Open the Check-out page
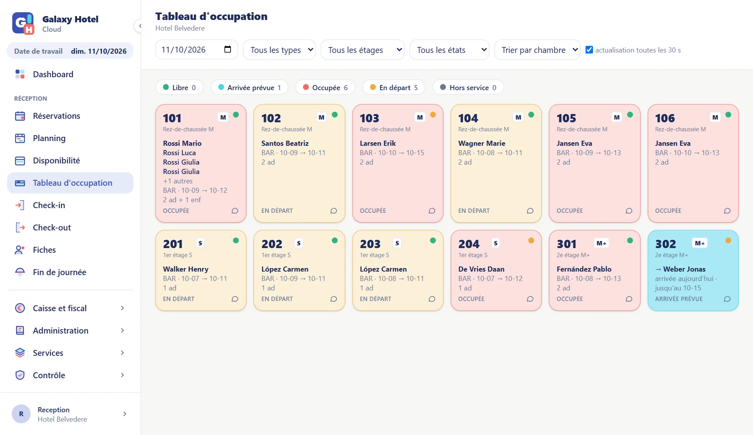Screen dimensions: 753x435 (70, 228)
